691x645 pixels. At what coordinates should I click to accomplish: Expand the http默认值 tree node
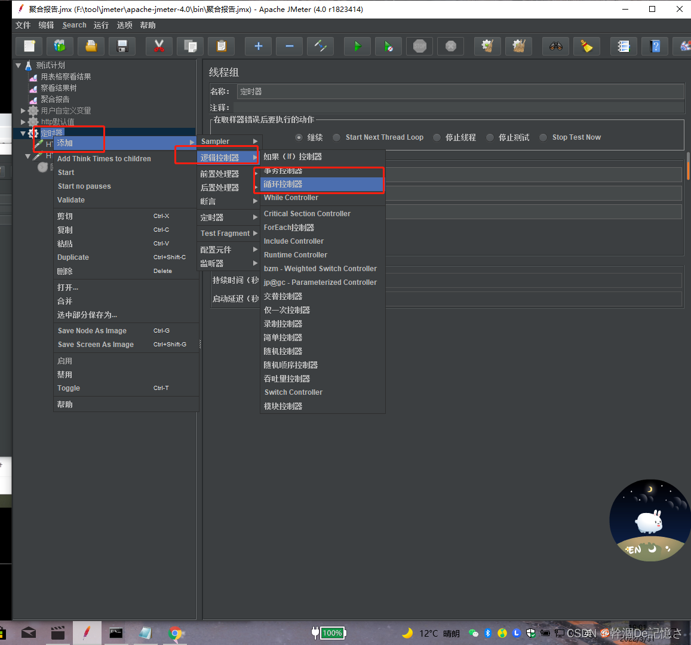[x=23, y=122]
